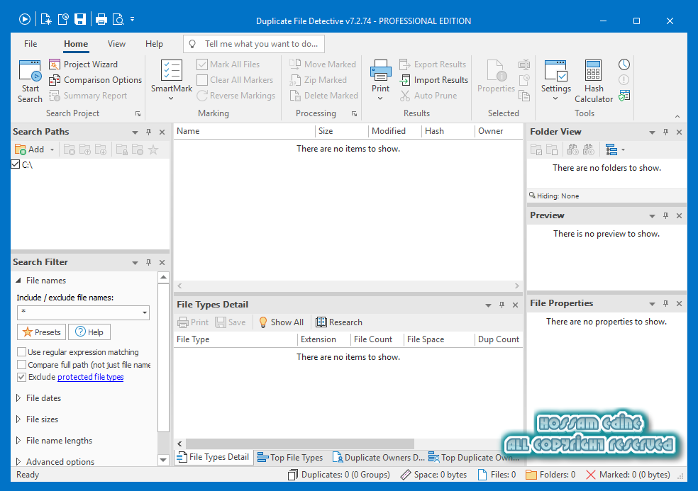Click Clear All Markers option

coord(235,80)
